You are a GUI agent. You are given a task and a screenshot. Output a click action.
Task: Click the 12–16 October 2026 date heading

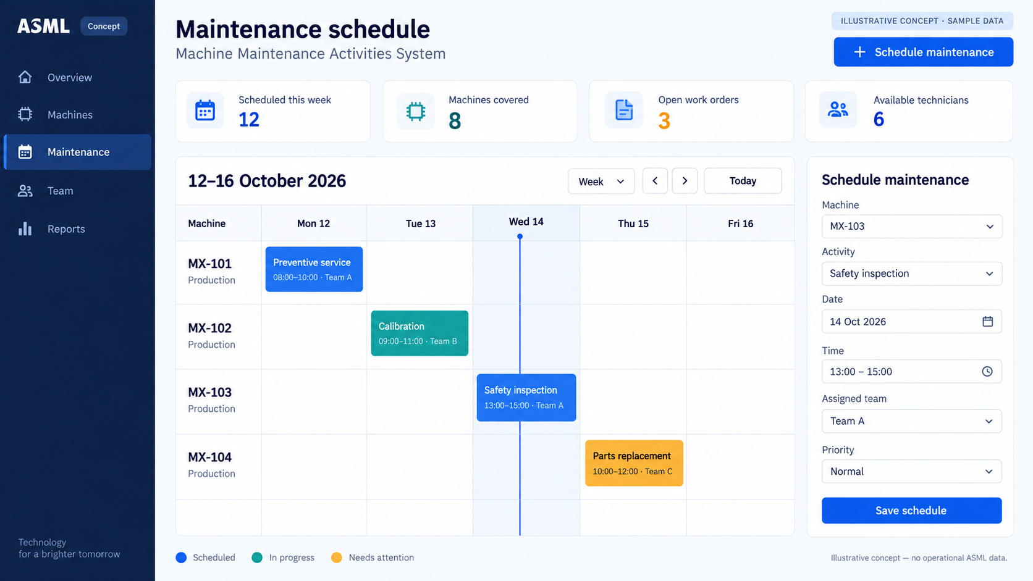[267, 181]
